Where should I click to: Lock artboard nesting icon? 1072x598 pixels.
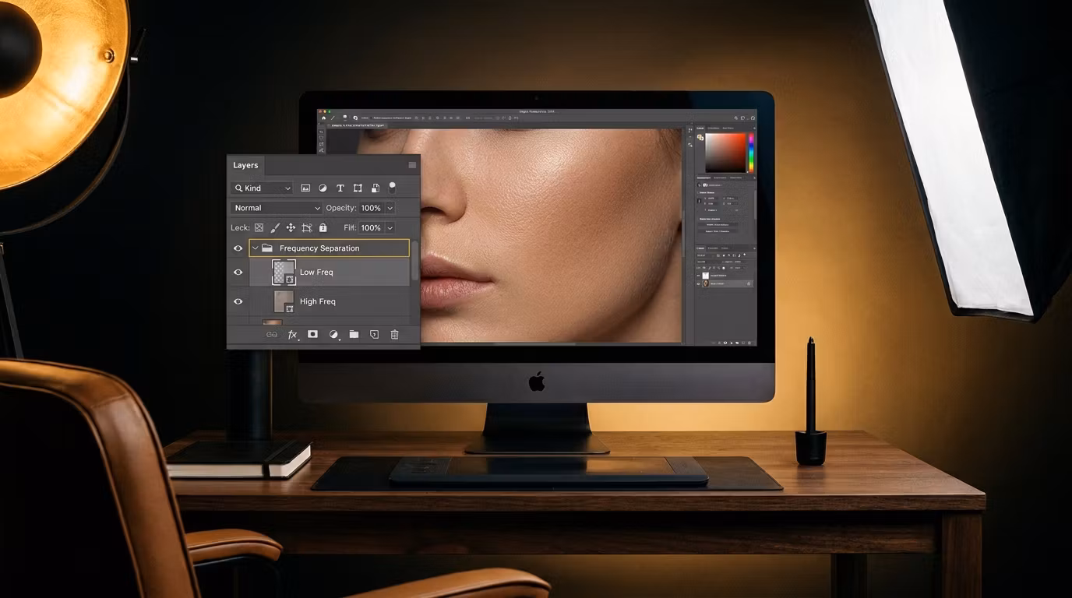tap(306, 228)
